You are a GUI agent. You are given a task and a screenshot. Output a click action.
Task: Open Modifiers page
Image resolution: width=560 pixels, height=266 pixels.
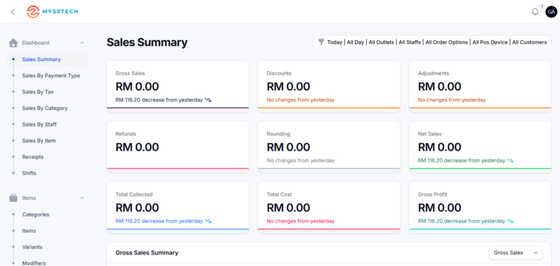[34, 263]
